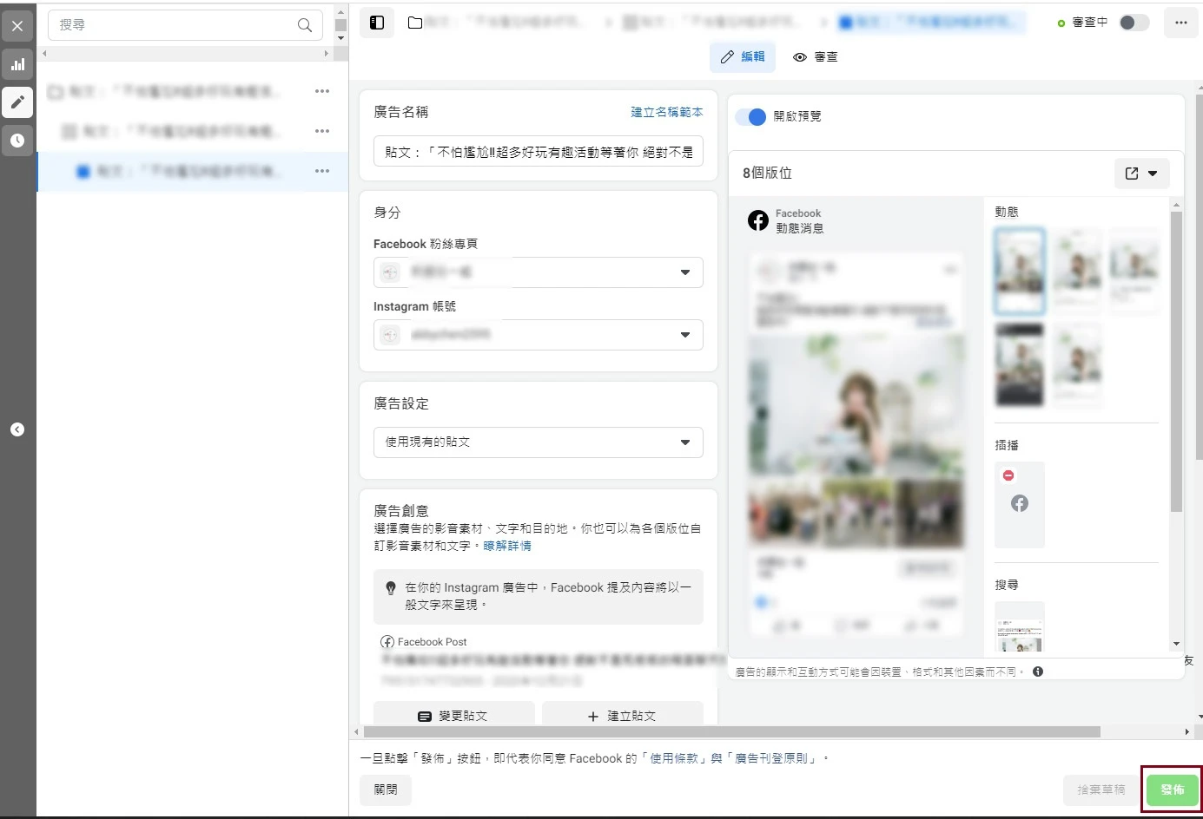The image size is (1203, 819).
Task: Open the 建立名稱範本 link
Action: (x=666, y=112)
